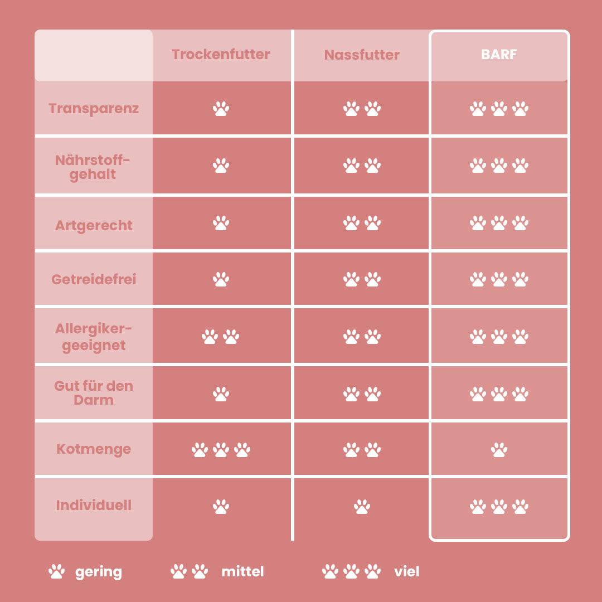Select the Trockenfutter column header
Viewport: 602px width, 602px height.
point(221,55)
